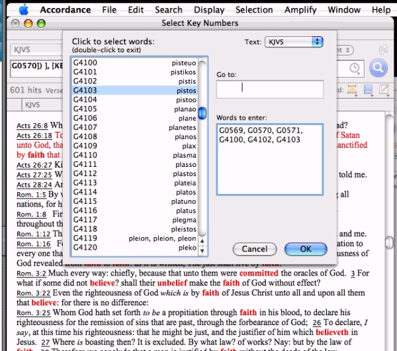Screen dimensions: 397x351
Task: Click the search entry field containing G0570
Action: pos(36,68)
